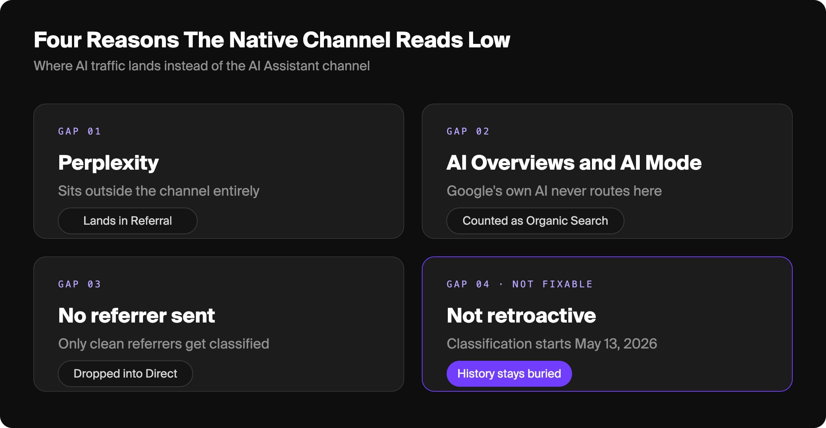Viewport: 826px width, 428px height.
Task: Click the 'Dropped into Direct' pill
Action: [x=125, y=374]
